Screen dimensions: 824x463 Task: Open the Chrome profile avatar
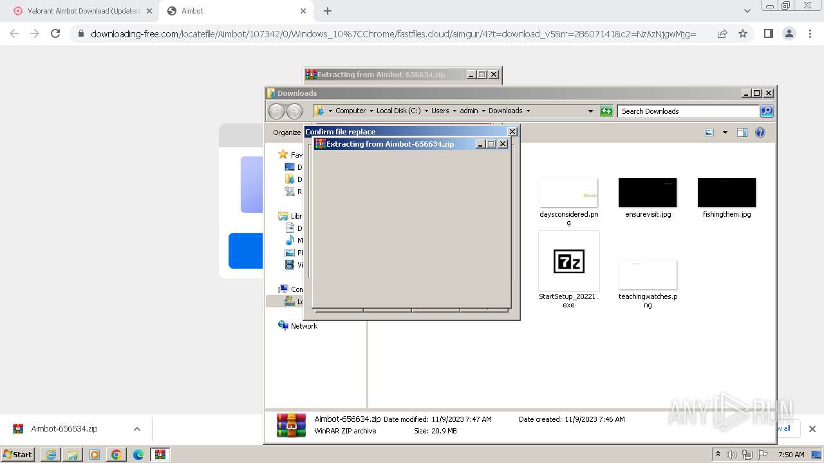pos(789,33)
